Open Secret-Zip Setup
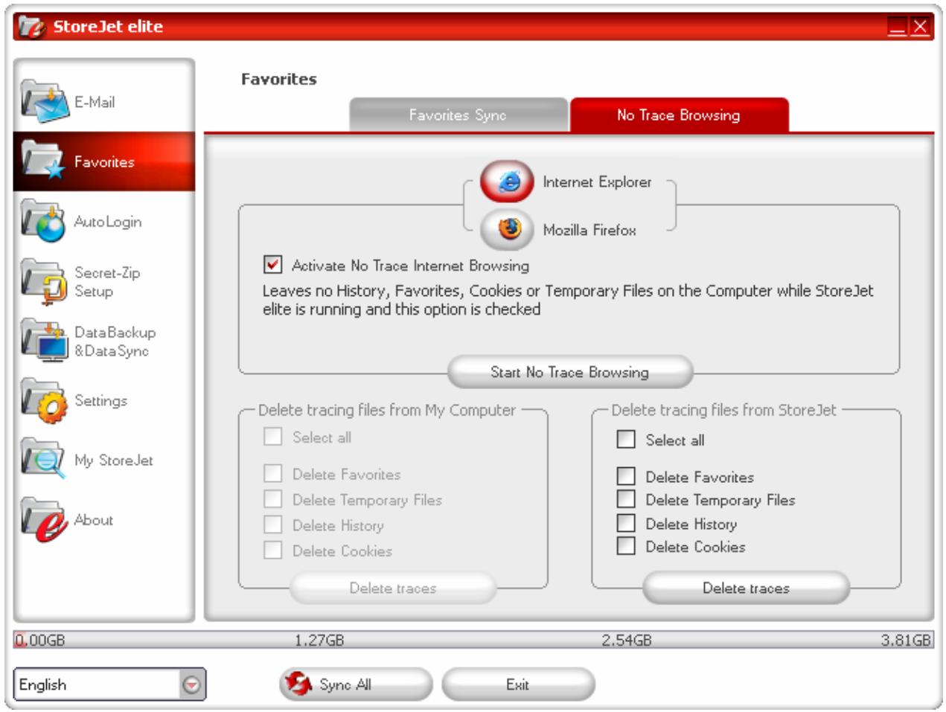Image resolution: width=946 pixels, height=712 pixels. [x=100, y=280]
